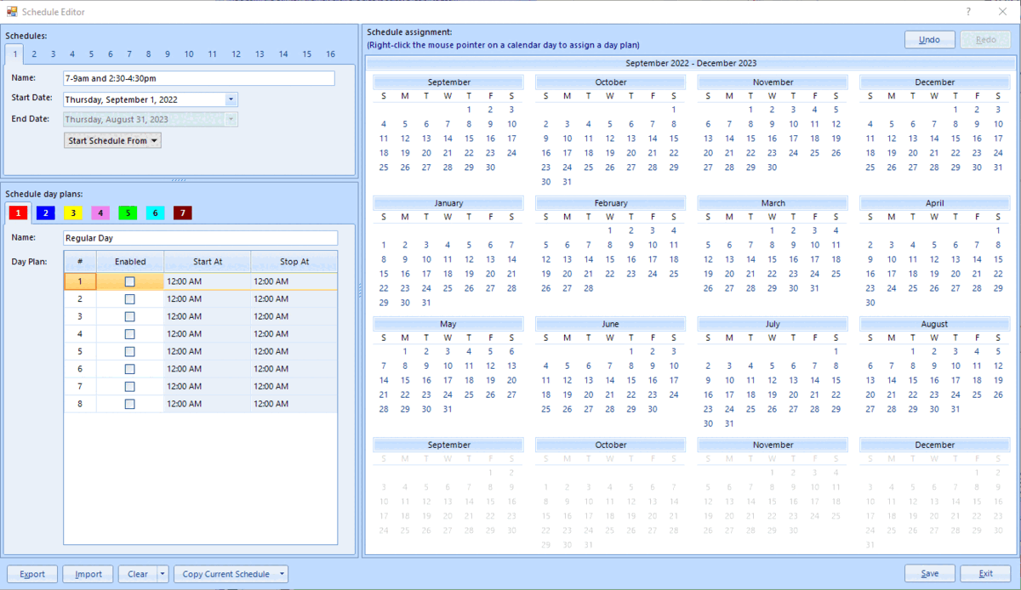The width and height of the screenshot is (1021, 590).
Task: Select day 30 in November 2022
Action: (x=772, y=167)
